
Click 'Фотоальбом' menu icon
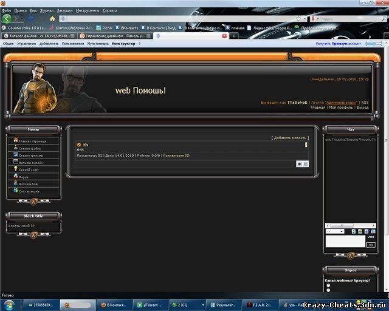(16, 183)
